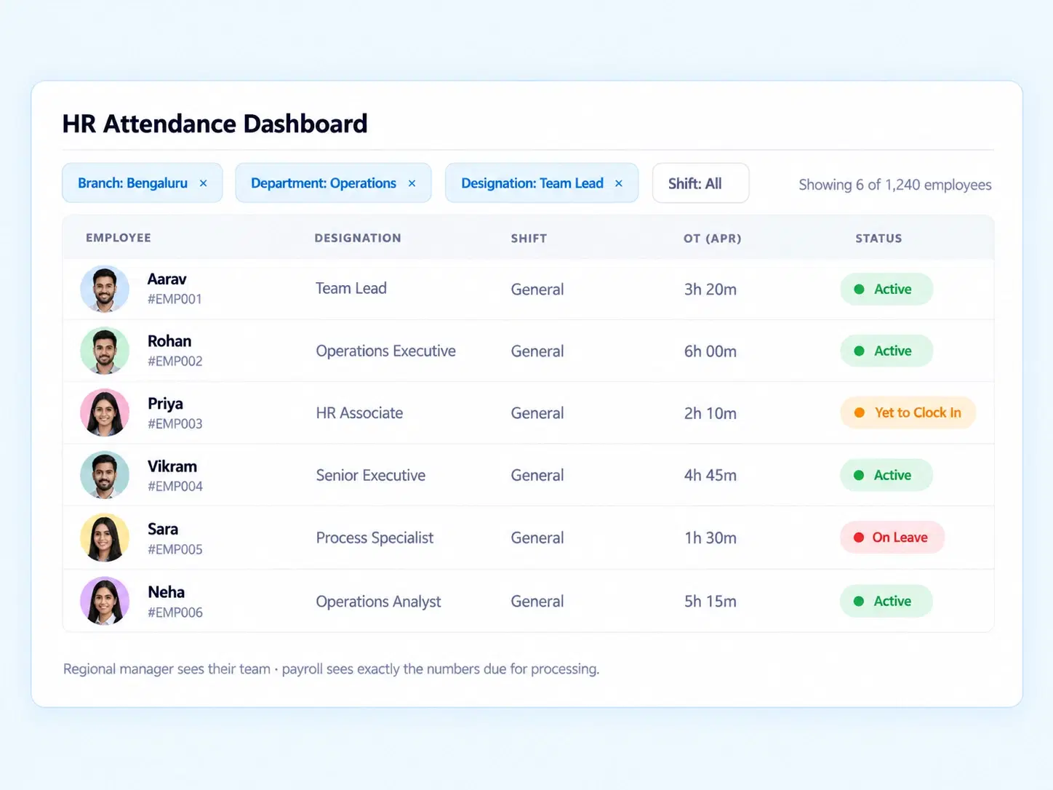The height and width of the screenshot is (790, 1053).
Task: Select Vikram's avatar image
Action: coord(105,475)
